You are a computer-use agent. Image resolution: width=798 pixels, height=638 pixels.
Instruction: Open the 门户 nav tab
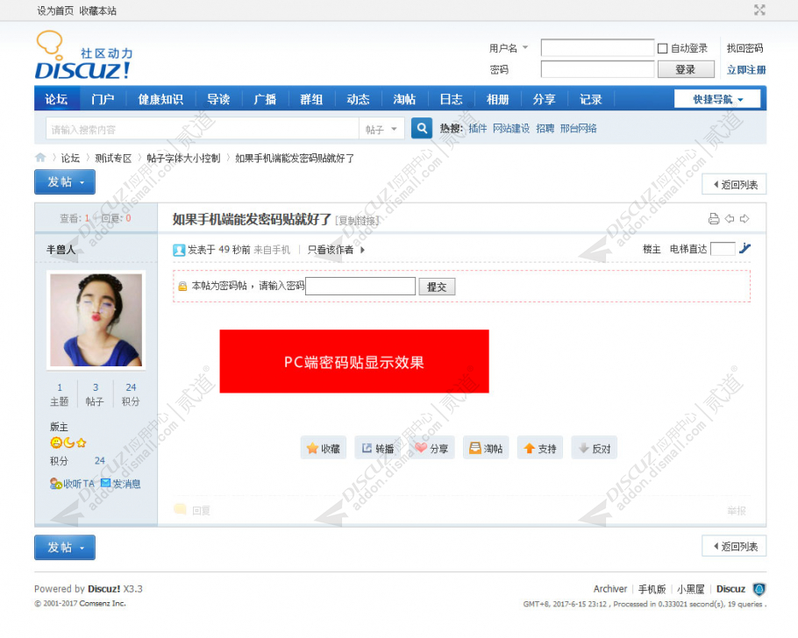[x=103, y=99]
